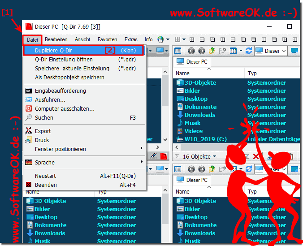Sort by Typ column in upper-right pane

(273, 73)
